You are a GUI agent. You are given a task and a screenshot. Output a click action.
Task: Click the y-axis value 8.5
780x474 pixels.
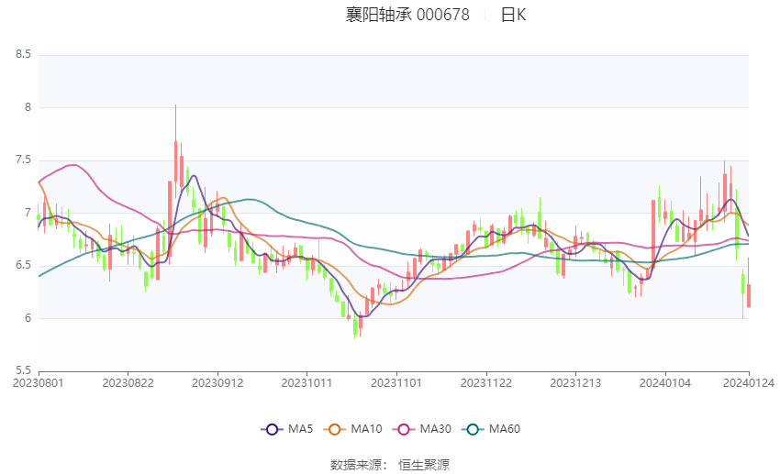pos(23,54)
